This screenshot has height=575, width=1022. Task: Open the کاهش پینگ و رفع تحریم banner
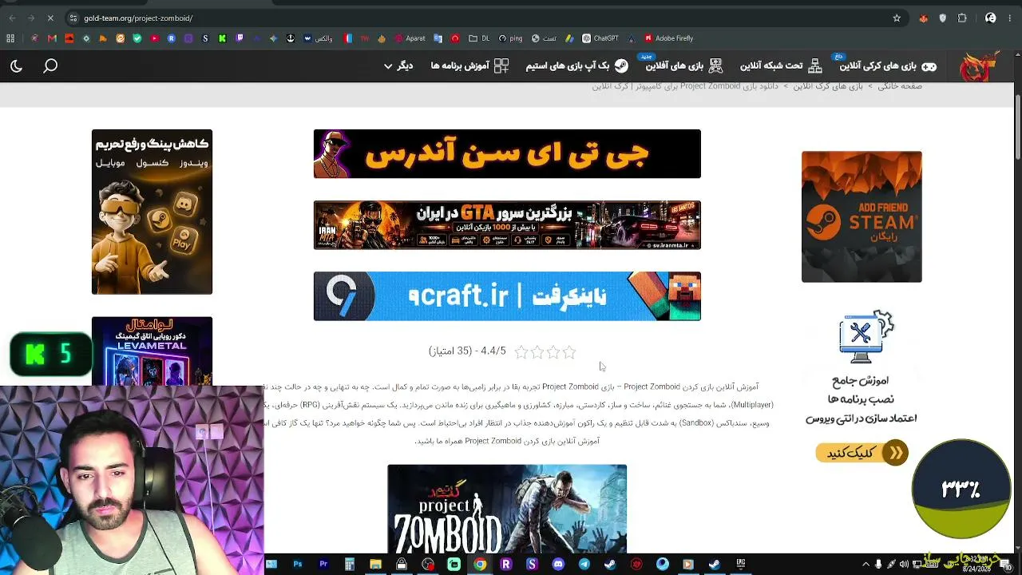[x=152, y=212]
